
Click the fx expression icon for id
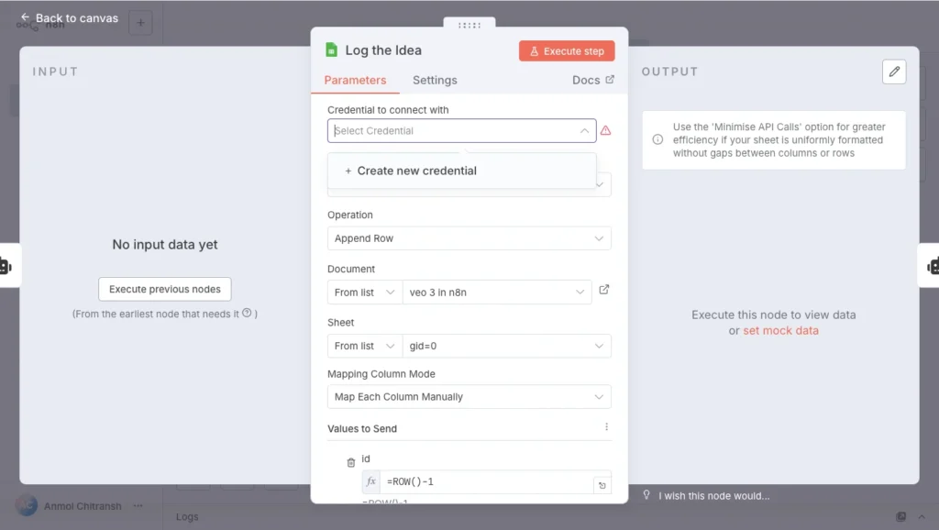[x=371, y=481]
